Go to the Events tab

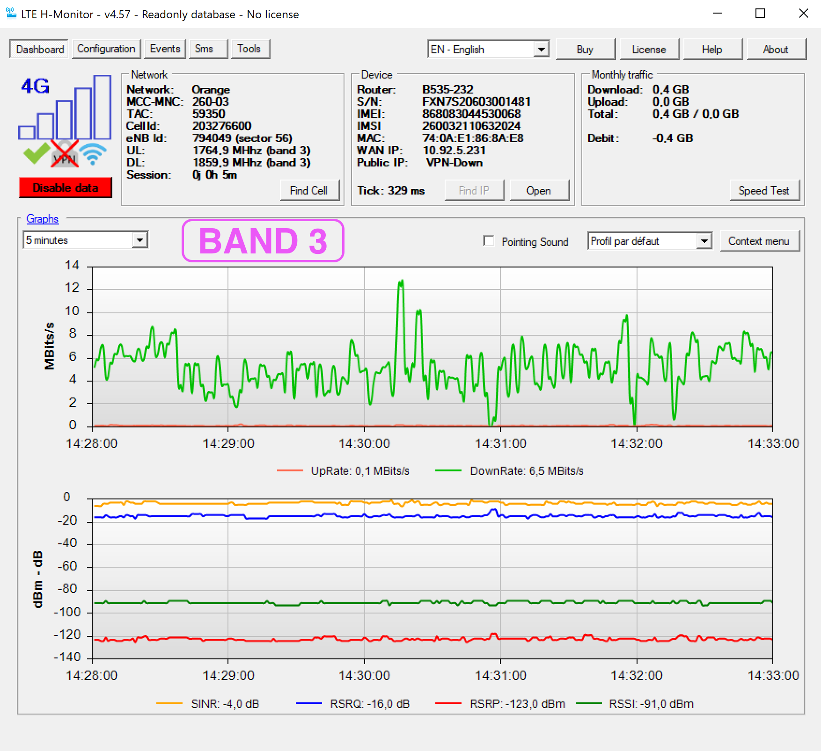[165, 49]
